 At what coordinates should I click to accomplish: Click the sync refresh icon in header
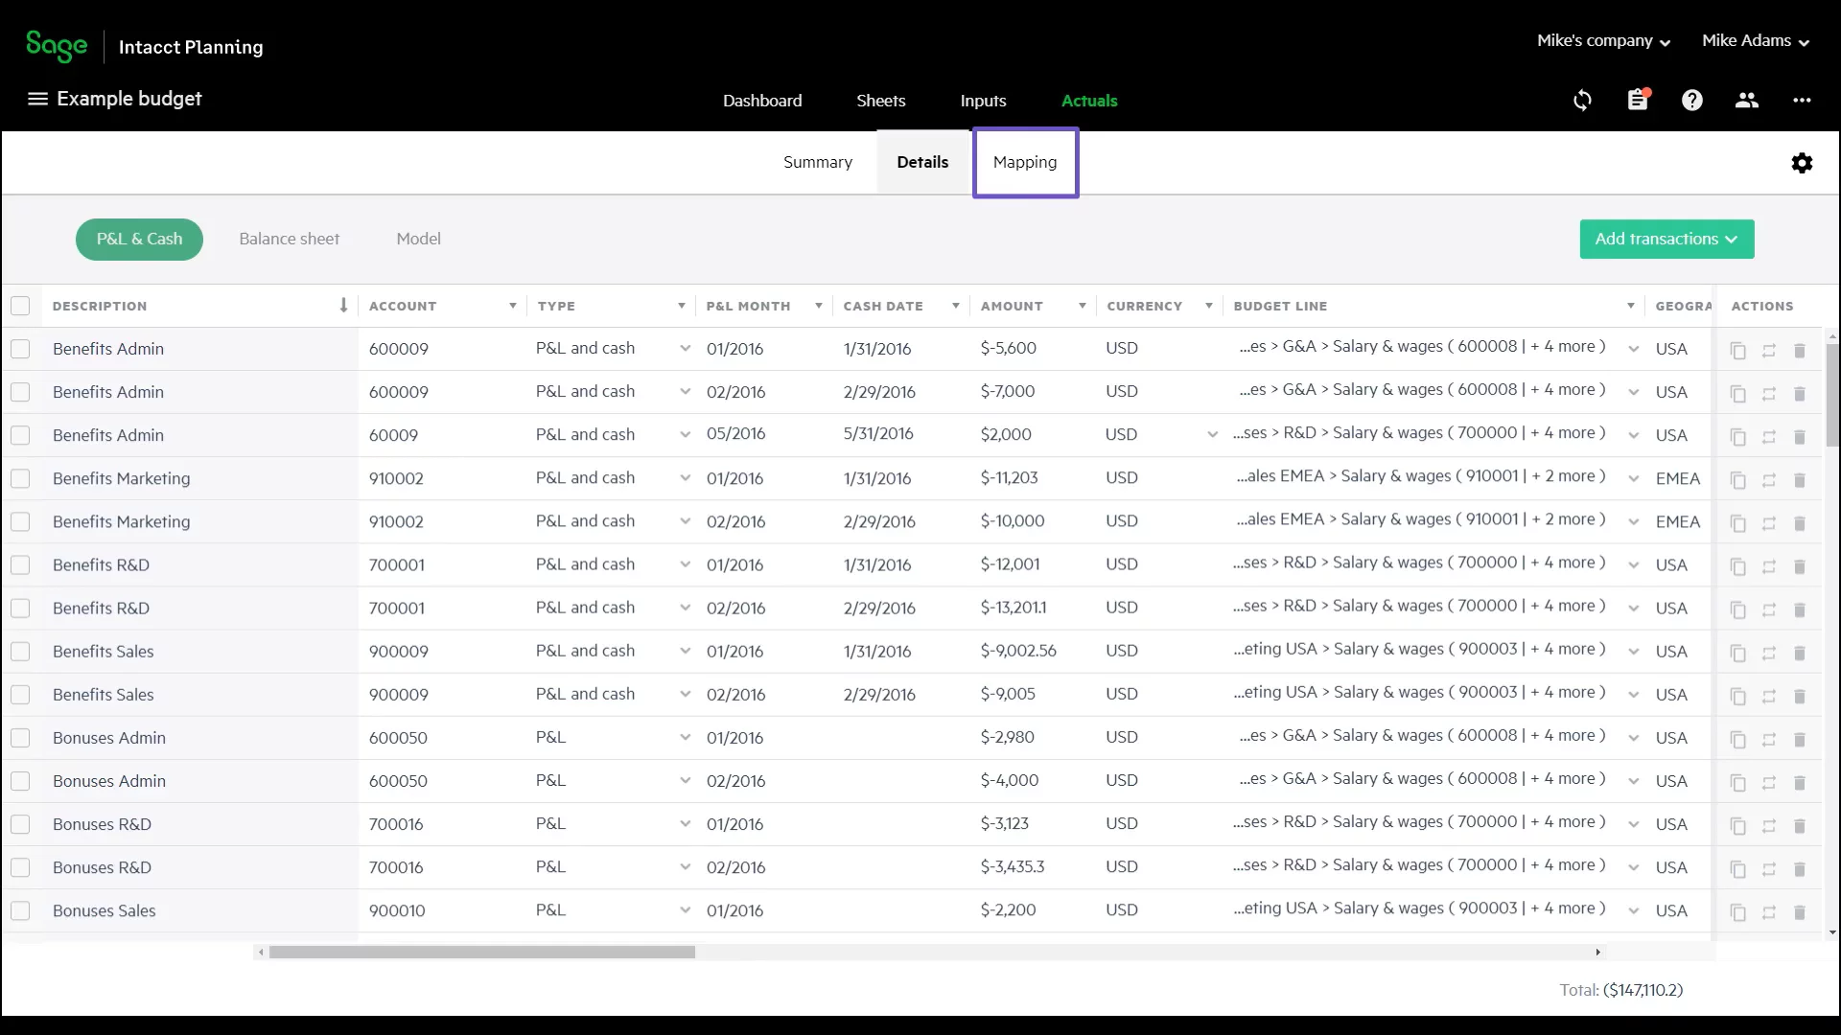(x=1582, y=100)
